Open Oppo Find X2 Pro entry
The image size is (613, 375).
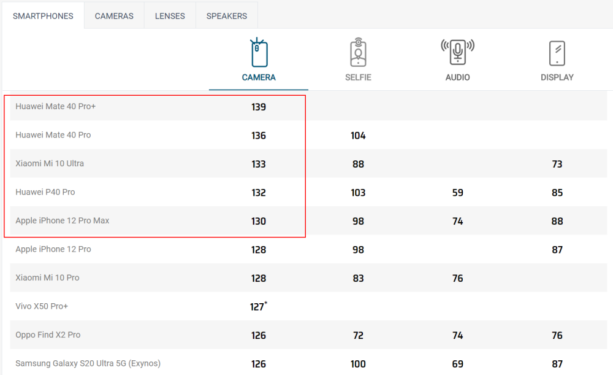click(48, 335)
